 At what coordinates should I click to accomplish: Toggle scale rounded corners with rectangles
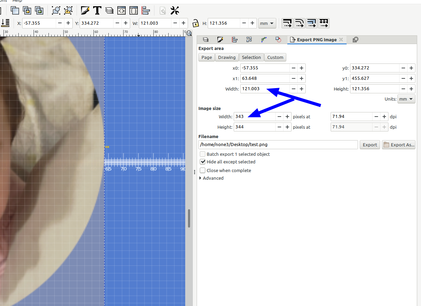299,23
